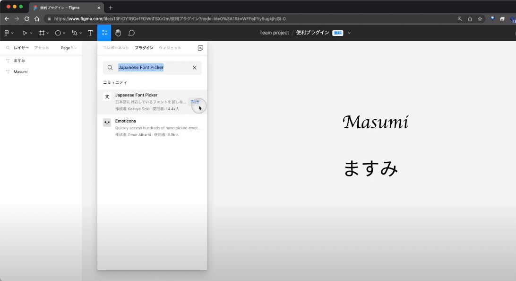The width and height of the screenshot is (516, 281).
Task: Click the browser address bar URL
Action: [170, 19]
